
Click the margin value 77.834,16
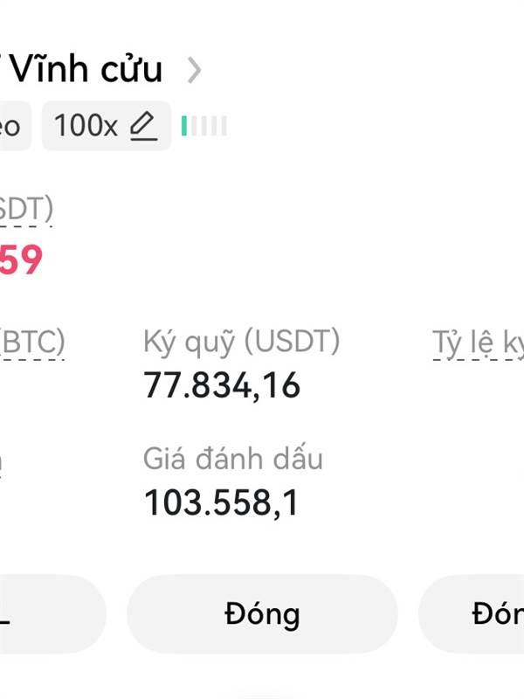222,385
